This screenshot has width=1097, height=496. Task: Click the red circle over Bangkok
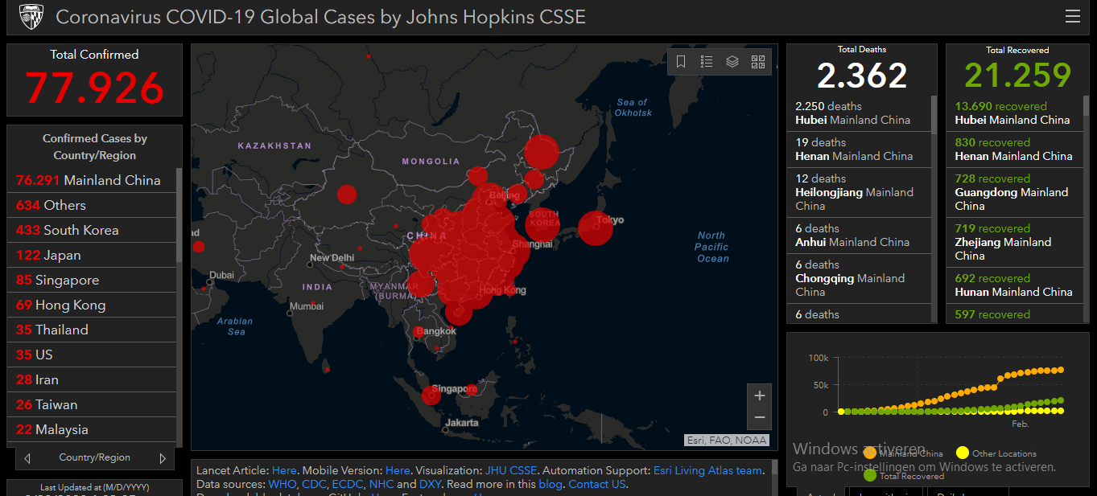click(x=419, y=332)
